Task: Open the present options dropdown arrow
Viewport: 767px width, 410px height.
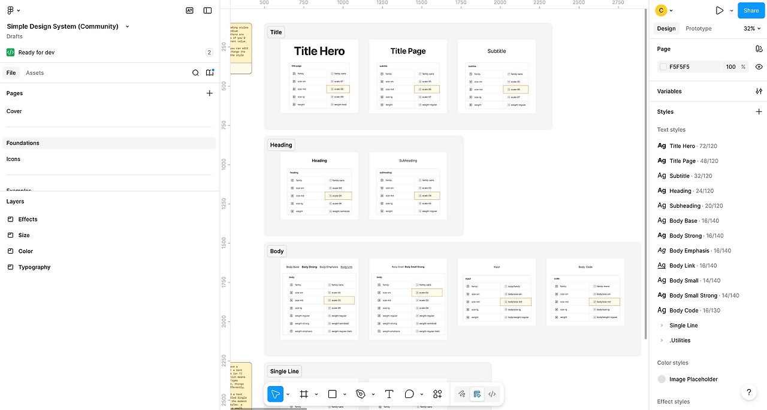Action: (x=732, y=11)
